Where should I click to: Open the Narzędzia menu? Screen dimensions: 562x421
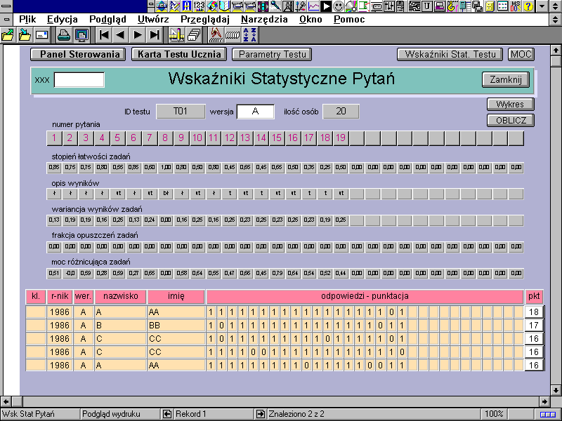[264, 19]
